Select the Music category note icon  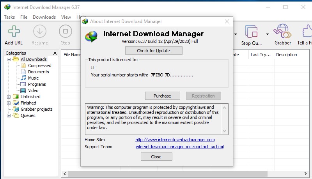tap(23, 78)
